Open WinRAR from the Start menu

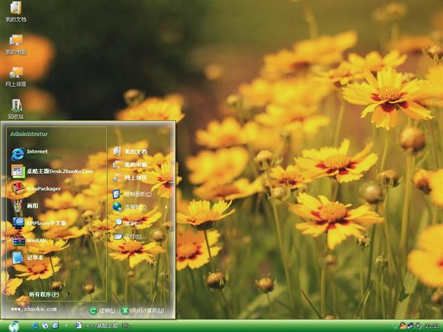[29, 241]
